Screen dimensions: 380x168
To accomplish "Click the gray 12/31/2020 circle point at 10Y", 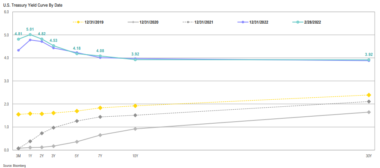I will [135, 129].
